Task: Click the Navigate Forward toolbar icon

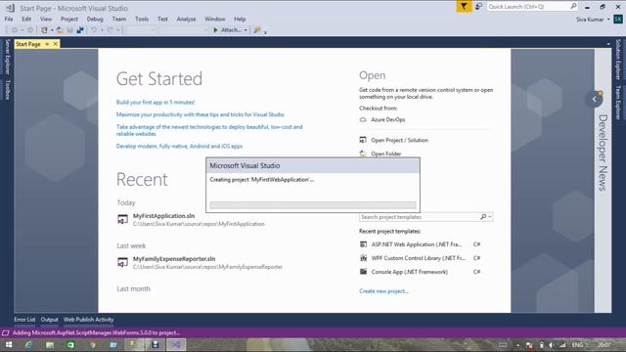Action: 30,30
